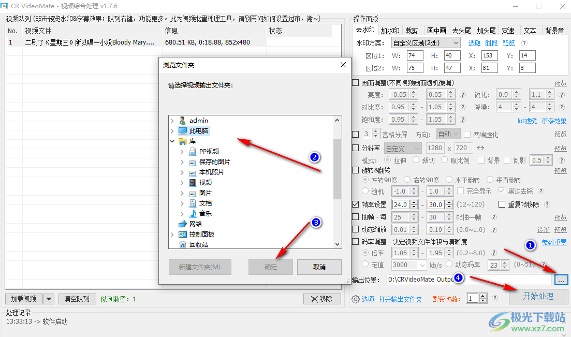Click the 本机照片 folder icon

click(193, 172)
